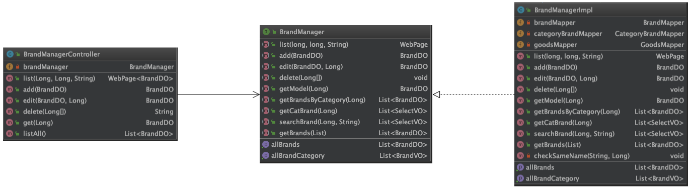The width and height of the screenshot is (691, 189).
Task: Select getBrandsByCategory(Long) text in BrandManagerImpl
Action: (x=577, y=112)
